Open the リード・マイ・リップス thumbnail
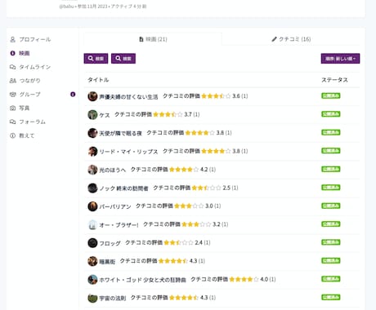This screenshot has height=310, width=376. 92,151
